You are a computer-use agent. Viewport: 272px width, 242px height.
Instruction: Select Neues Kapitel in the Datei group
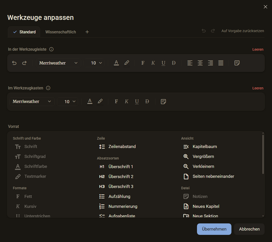pyautogui.click(x=201, y=206)
